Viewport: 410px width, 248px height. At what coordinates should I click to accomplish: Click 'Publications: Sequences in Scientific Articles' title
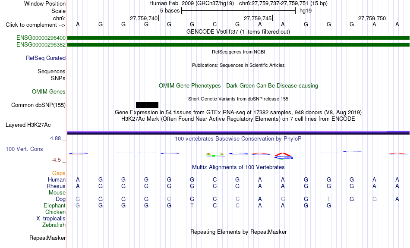238,65
